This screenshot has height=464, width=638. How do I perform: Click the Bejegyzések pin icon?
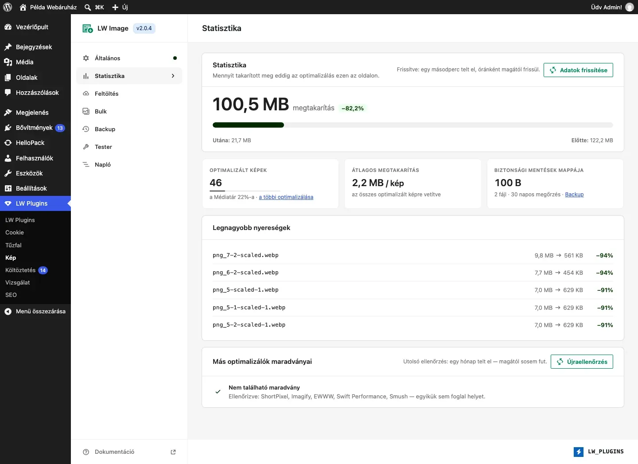point(8,47)
